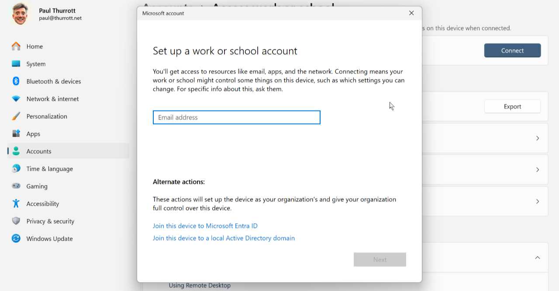Open the Home settings page
Image resolution: width=559 pixels, height=291 pixels.
click(68, 46)
